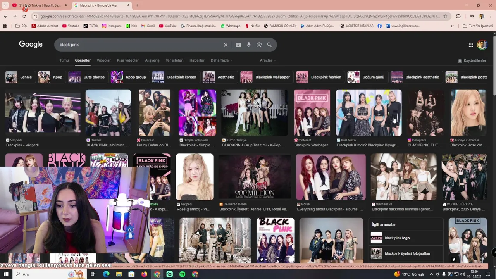Image resolution: width=496 pixels, height=279 pixels.
Task: Switch to the Tümü tab
Action: pos(64,60)
